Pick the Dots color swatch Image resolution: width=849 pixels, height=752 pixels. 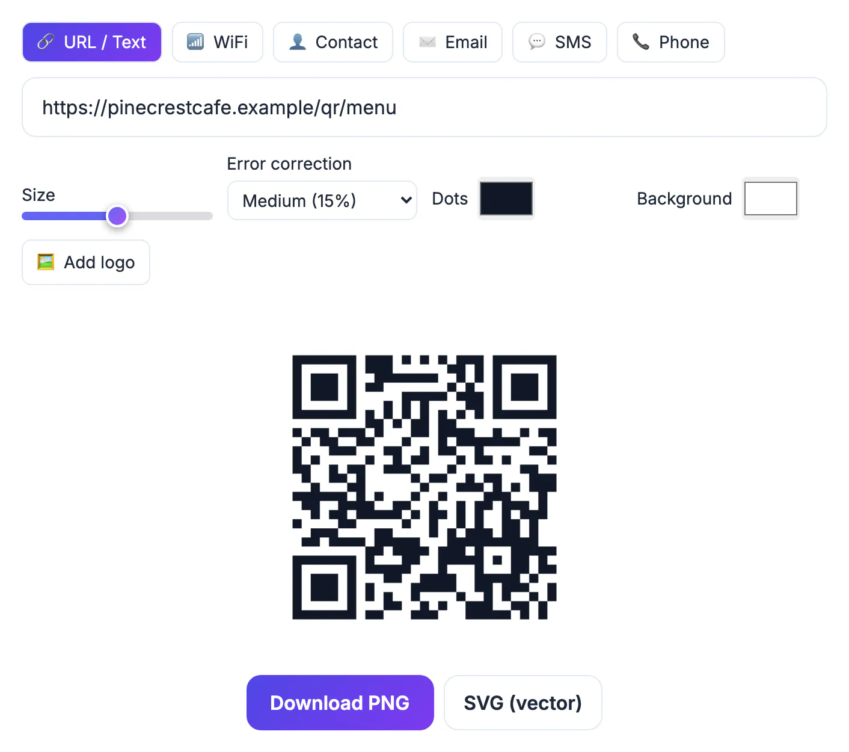pos(506,199)
